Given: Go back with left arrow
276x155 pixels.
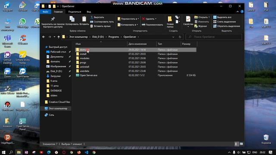Looking at the screenshot, I should [44, 37].
